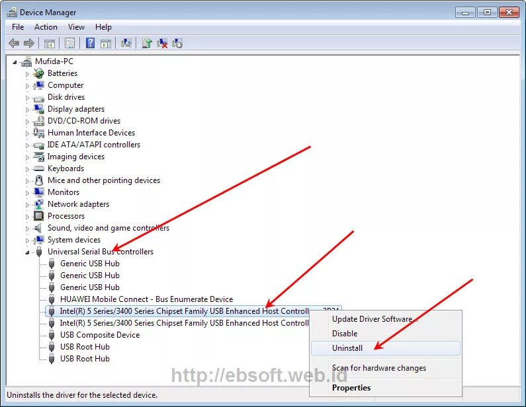Choose Properties from the context menu
The height and width of the screenshot is (407, 526).
(386, 388)
